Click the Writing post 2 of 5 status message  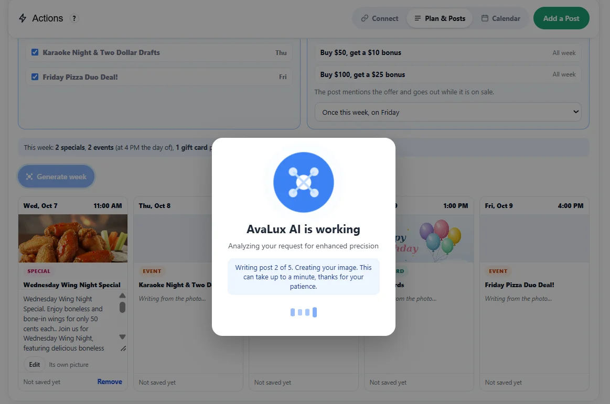tap(304, 277)
